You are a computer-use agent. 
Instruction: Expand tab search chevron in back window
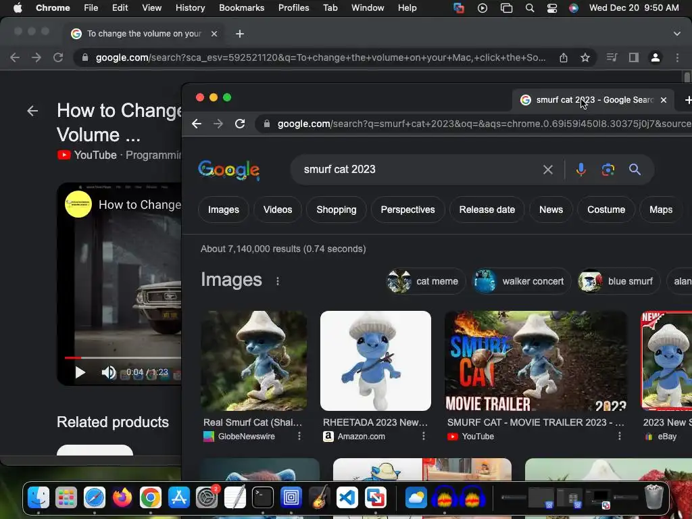point(677,34)
